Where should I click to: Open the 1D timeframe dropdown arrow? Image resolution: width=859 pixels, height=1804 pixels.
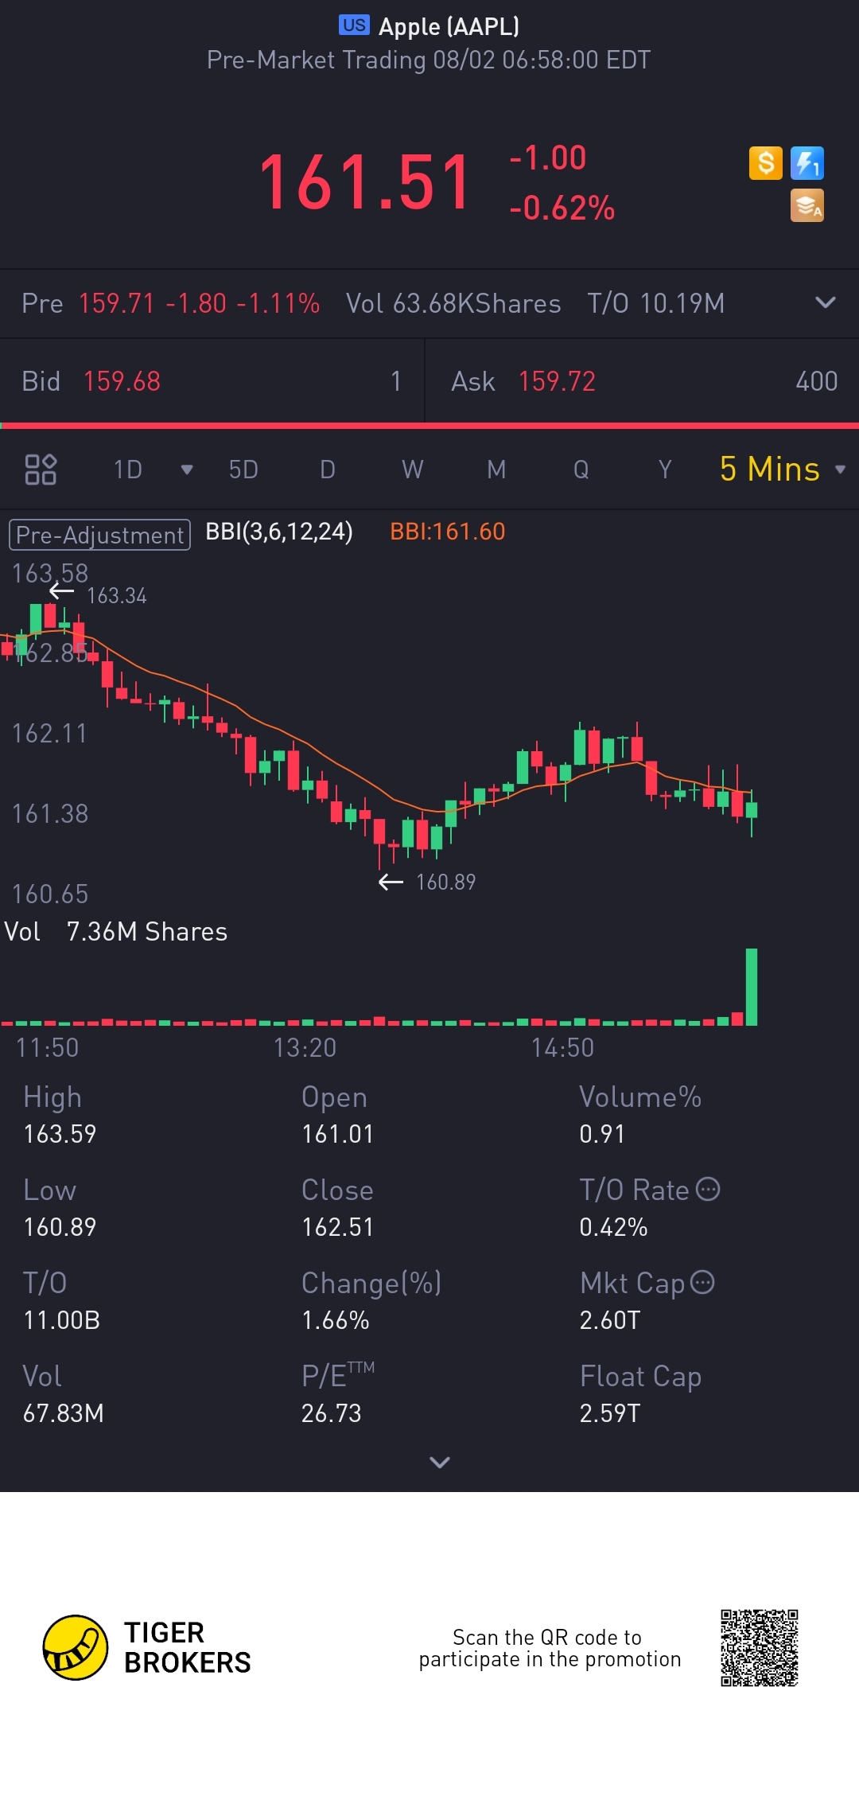pyautogui.click(x=187, y=470)
